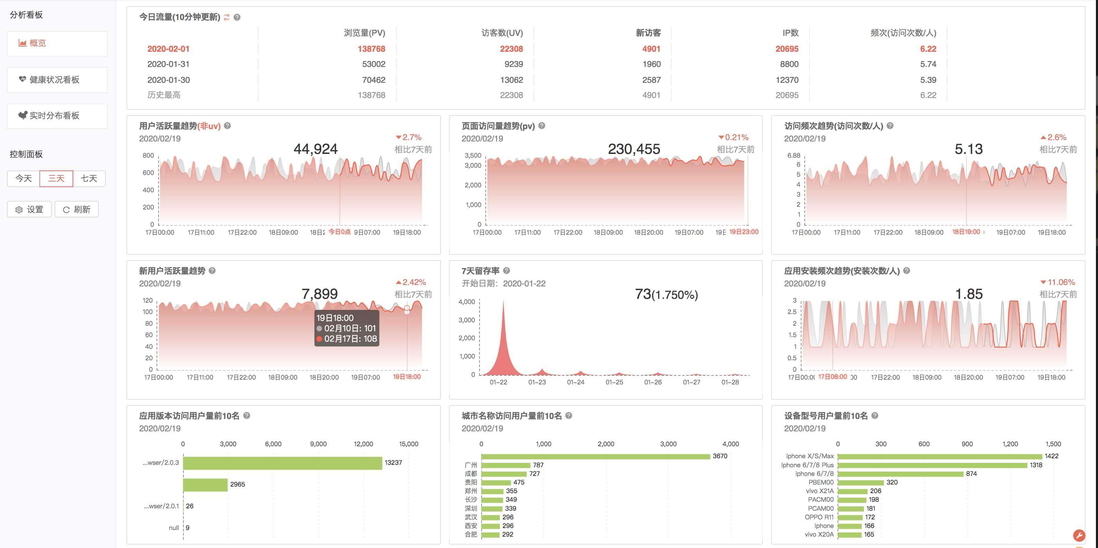Click the 2020-01-30 date row
Image resolution: width=1098 pixels, height=548 pixels.
pos(168,80)
